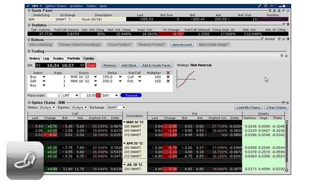
Task: Click Add to Quote Panel button
Action: click(x=156, y=66)
